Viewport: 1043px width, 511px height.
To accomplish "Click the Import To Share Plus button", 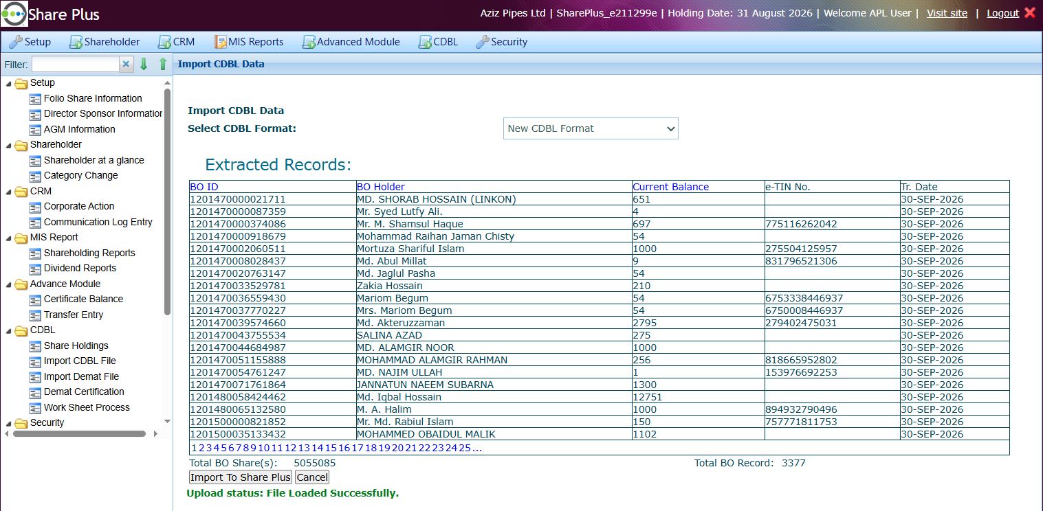I will 241,477.
